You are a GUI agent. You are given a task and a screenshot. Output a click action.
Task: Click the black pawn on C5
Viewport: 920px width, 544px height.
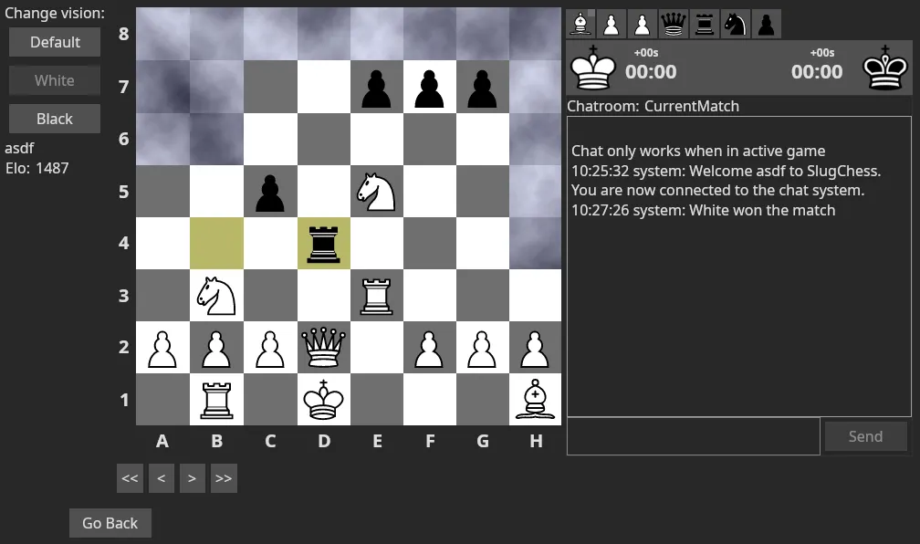click(270, 194)
